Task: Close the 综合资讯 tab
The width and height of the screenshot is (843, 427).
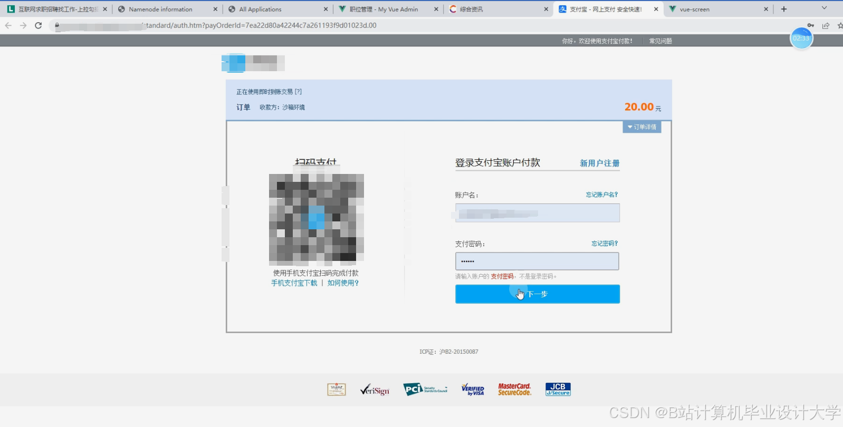Action: 546,9
